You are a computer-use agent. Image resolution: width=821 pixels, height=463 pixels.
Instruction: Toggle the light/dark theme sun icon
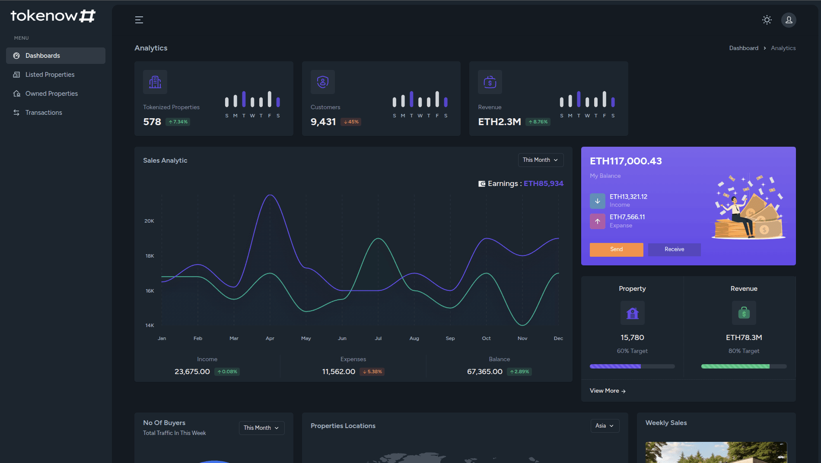[x=767, y=20]
